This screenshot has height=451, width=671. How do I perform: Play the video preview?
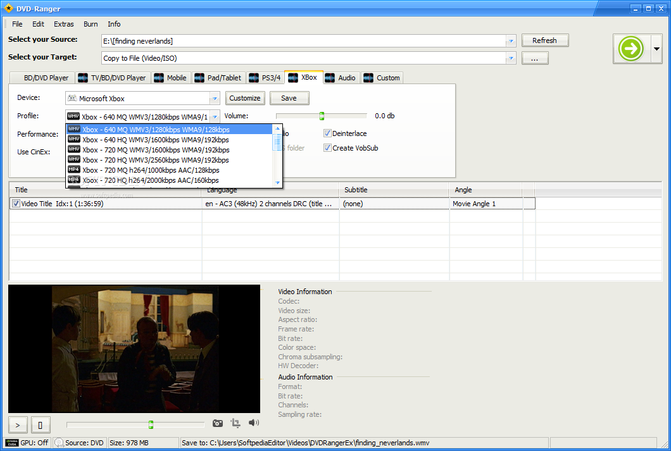(x=18, y=425)
